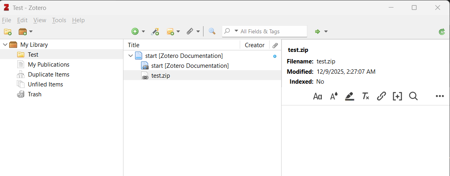
Task: Maximize the Zotero window
Action: [x=414, y=8]
